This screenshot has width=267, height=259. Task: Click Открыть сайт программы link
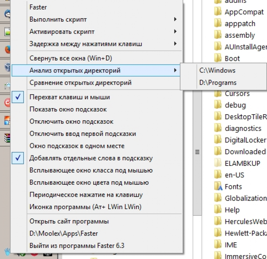(x=96, y=221)
